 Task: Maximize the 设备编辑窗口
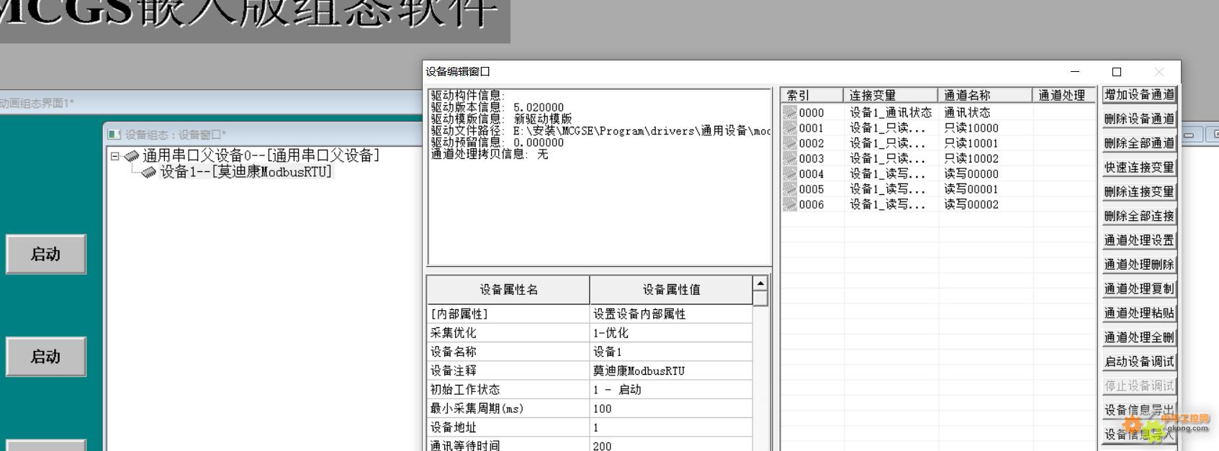pyautogui.click(x=1117, y=72)
